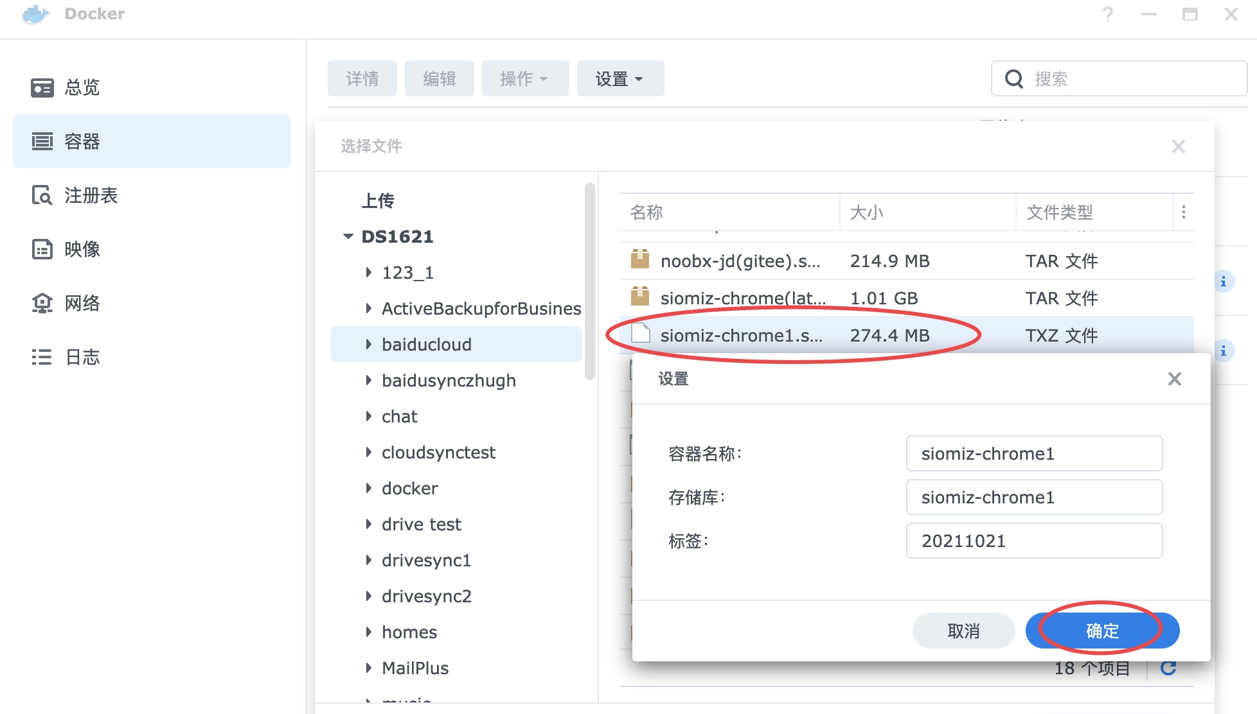
Task: Collapse the DS1621 tree node
Action: (x=348, y=236)
